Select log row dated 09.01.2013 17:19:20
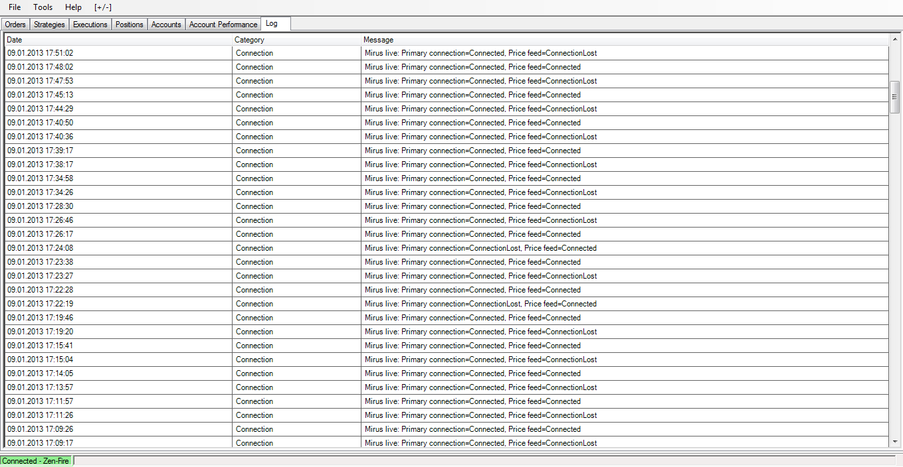903x467 pixels. pyautogui.click(x=447, y=332)
